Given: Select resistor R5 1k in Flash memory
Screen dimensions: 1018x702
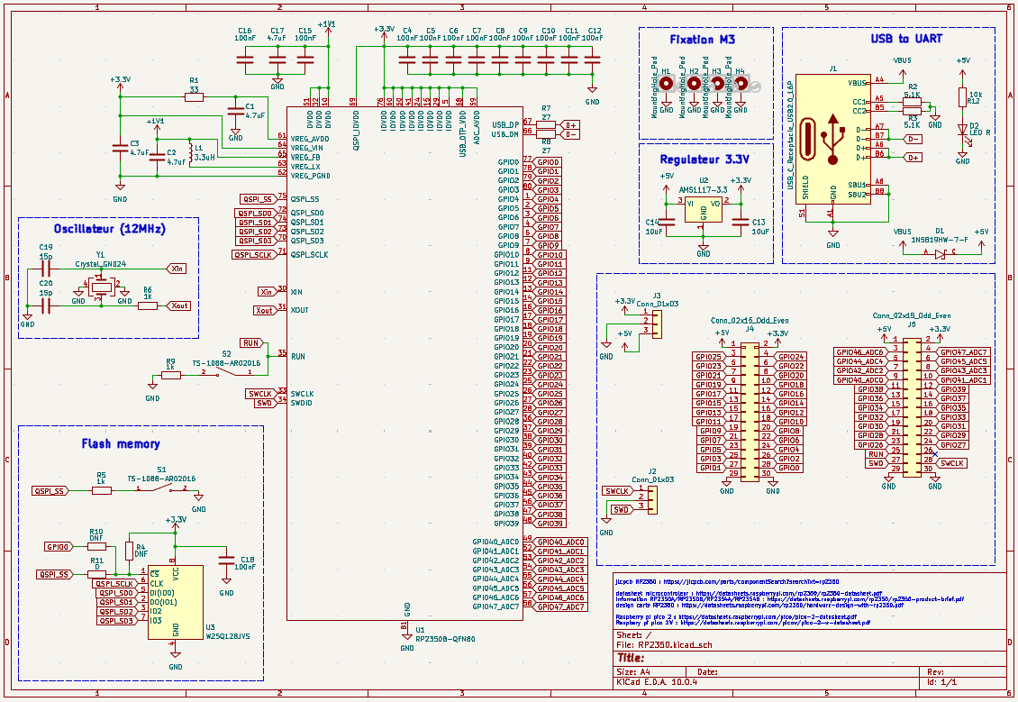Looking at the screenshot, I should pos(101,491).
